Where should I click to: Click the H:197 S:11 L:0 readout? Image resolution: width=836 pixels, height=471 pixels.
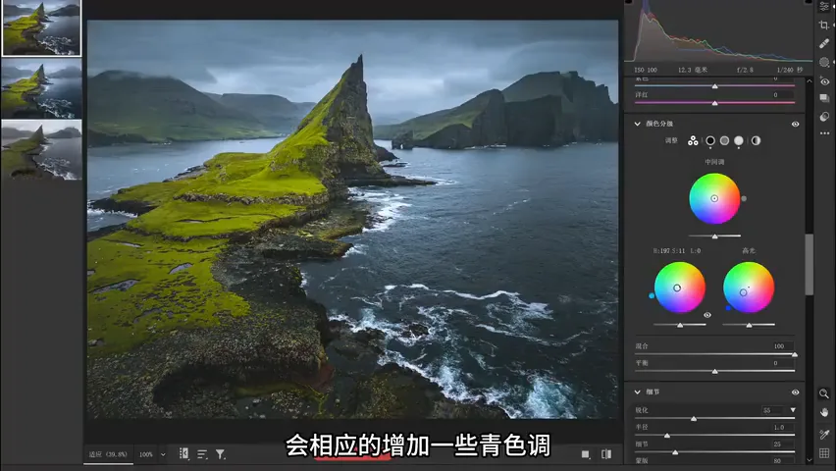tap(677, 250)
